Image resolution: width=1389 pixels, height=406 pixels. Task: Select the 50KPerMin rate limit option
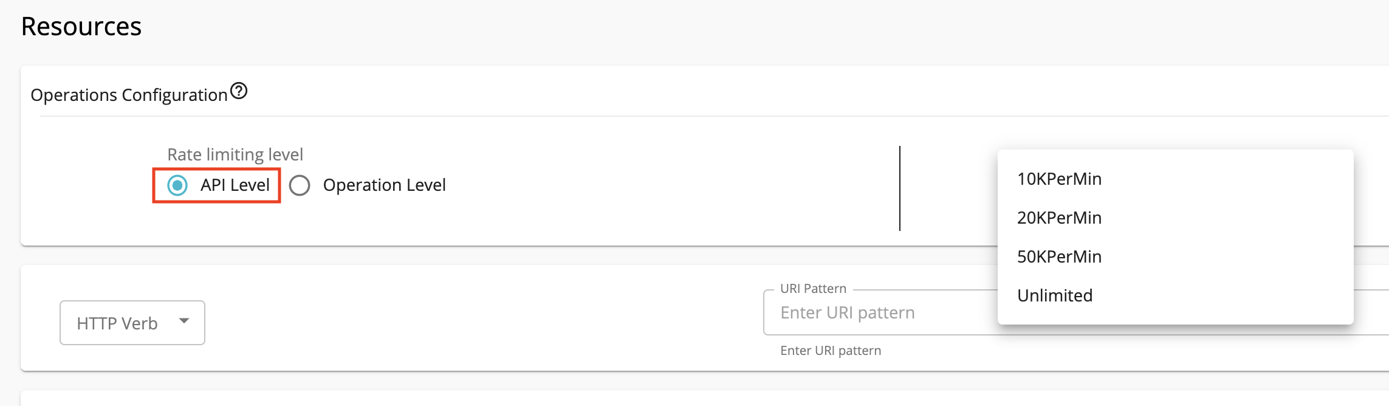click(1059, 256)
